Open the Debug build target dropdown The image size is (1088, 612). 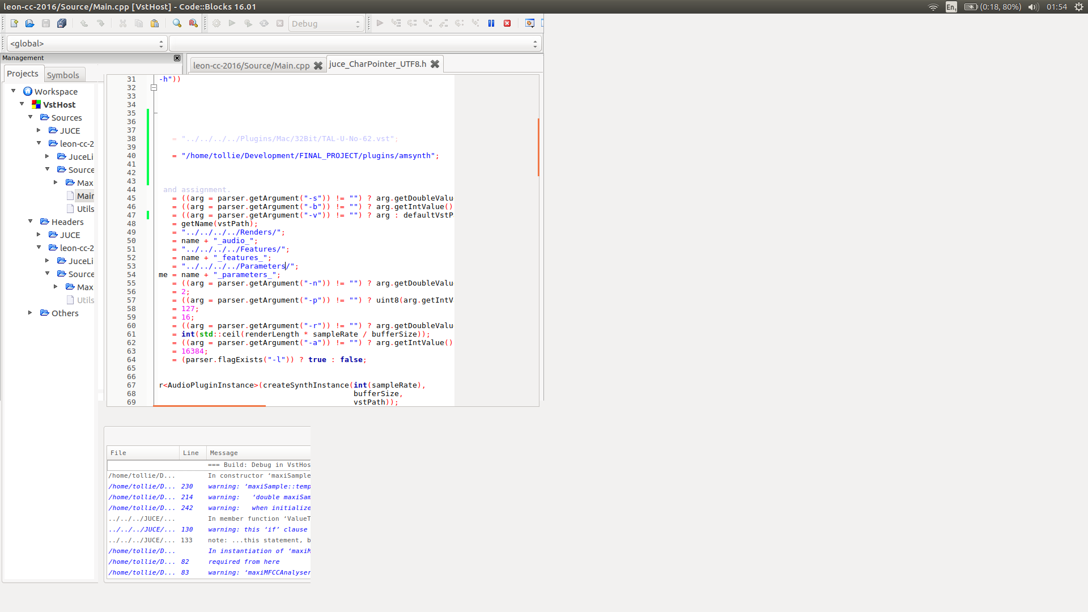click(x=326, y=24)
